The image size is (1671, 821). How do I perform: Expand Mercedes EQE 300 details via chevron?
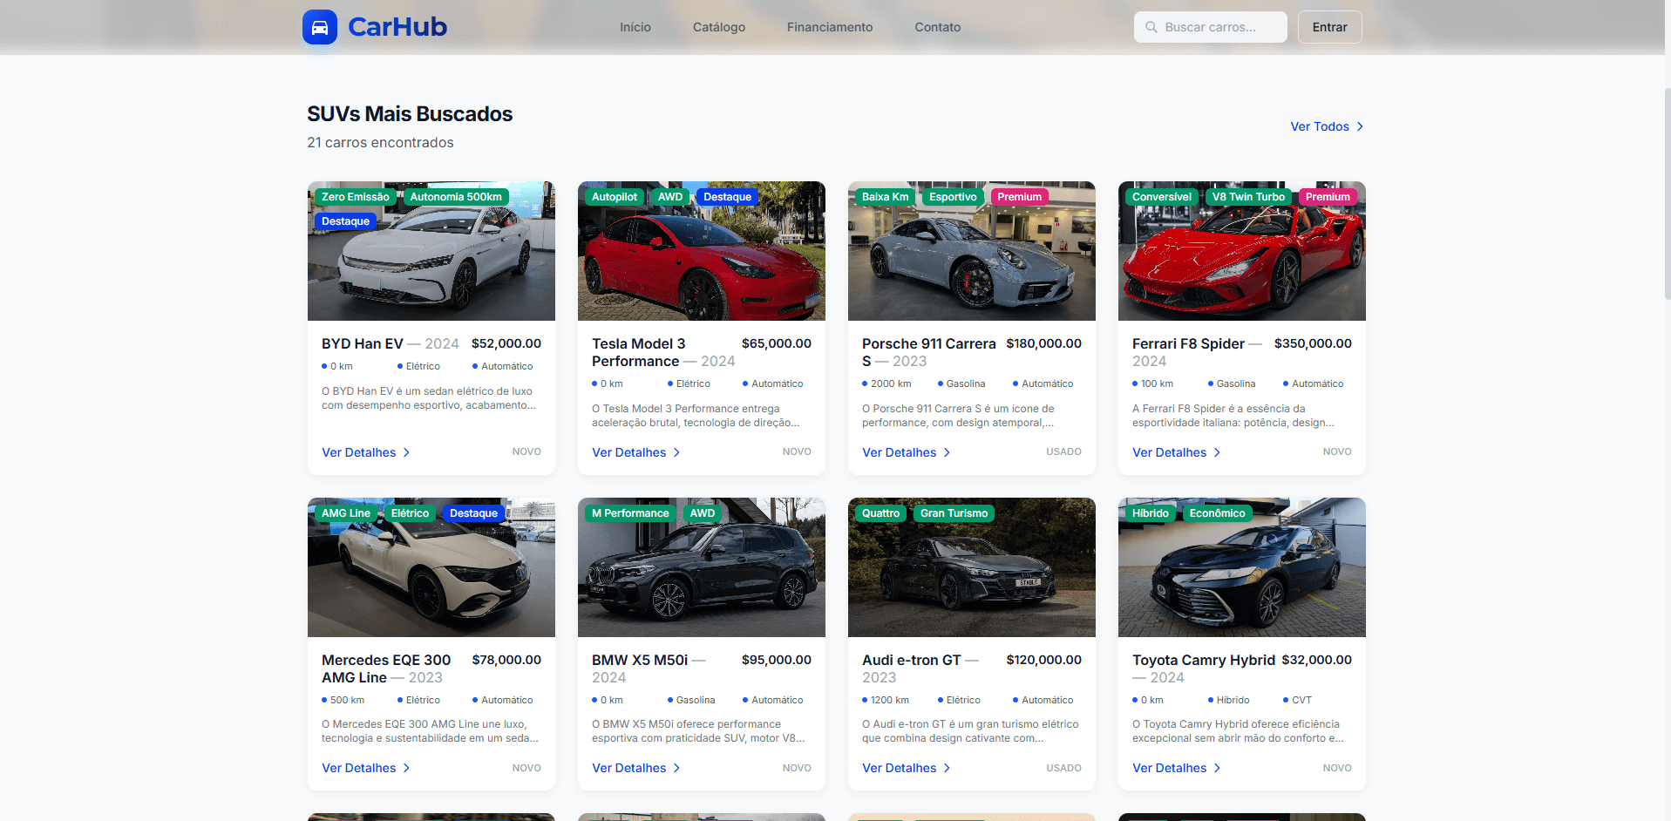pyautogui.click(x=405, y=768)
